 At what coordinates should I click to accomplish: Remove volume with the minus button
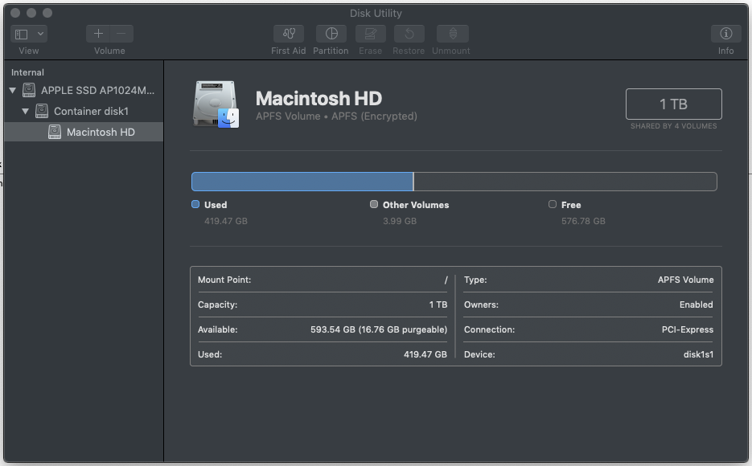pos(121,34)
